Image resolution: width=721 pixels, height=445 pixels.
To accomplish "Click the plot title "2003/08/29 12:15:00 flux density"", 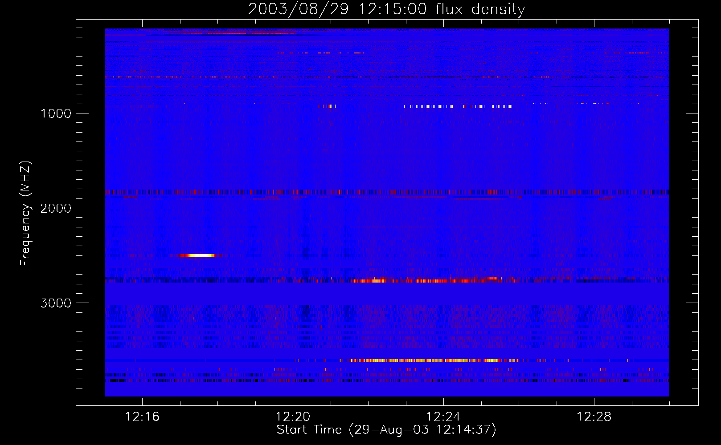I will pos(386,9).
